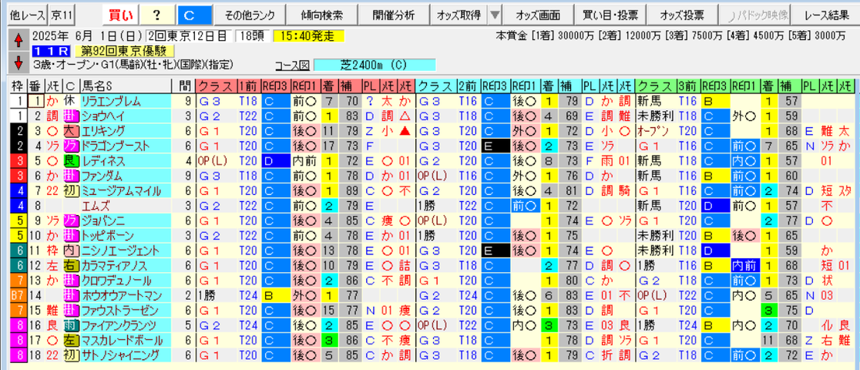Click the first クラス column header

pyautogui.click(x=216, y=86)
